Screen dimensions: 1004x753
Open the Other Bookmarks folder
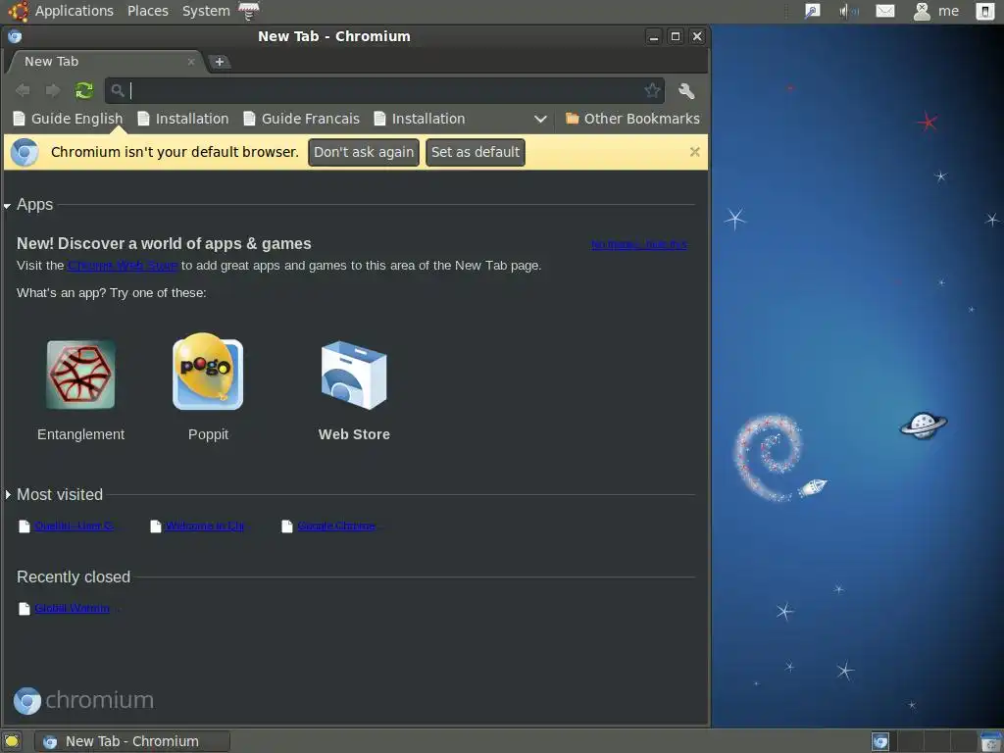632,119
